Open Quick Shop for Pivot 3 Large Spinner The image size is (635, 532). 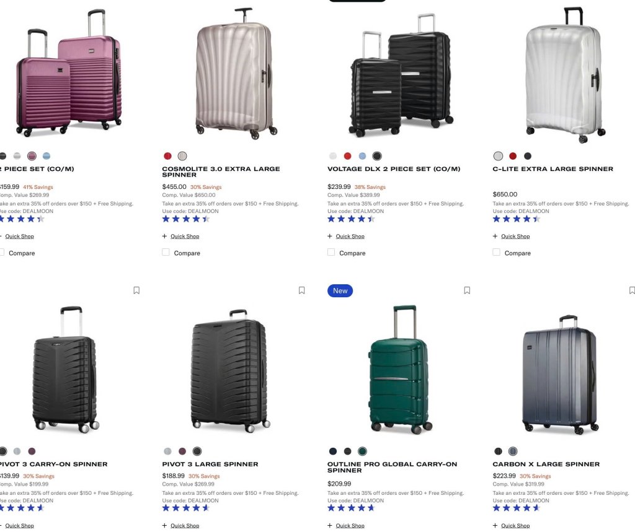[185, 526]
